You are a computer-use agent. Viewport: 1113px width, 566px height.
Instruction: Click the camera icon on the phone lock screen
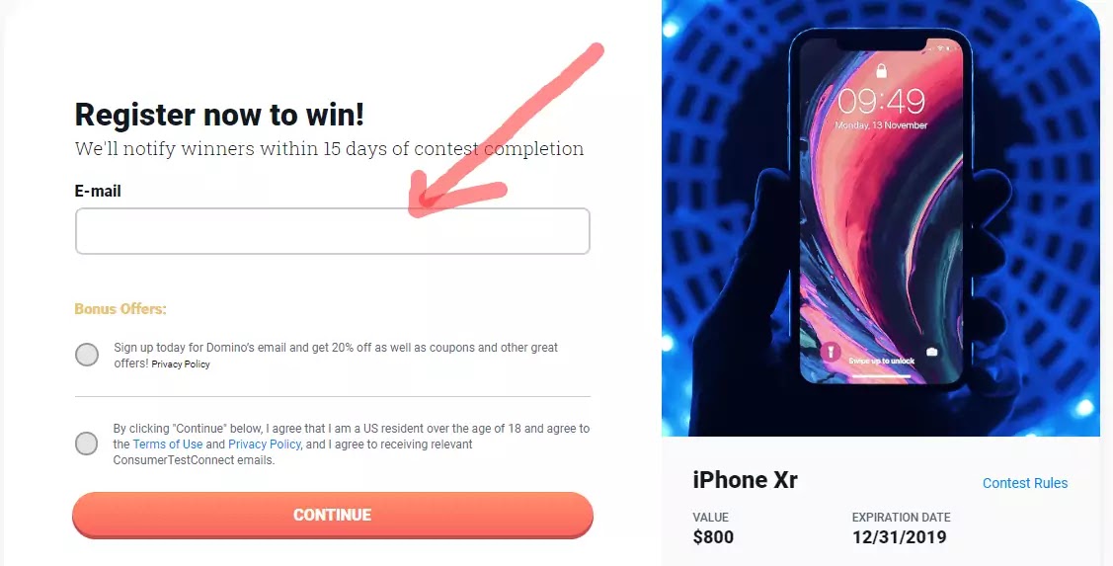click(x=932, y=352)
